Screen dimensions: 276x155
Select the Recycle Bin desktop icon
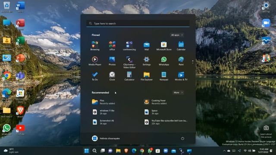[x=7, y=7]
